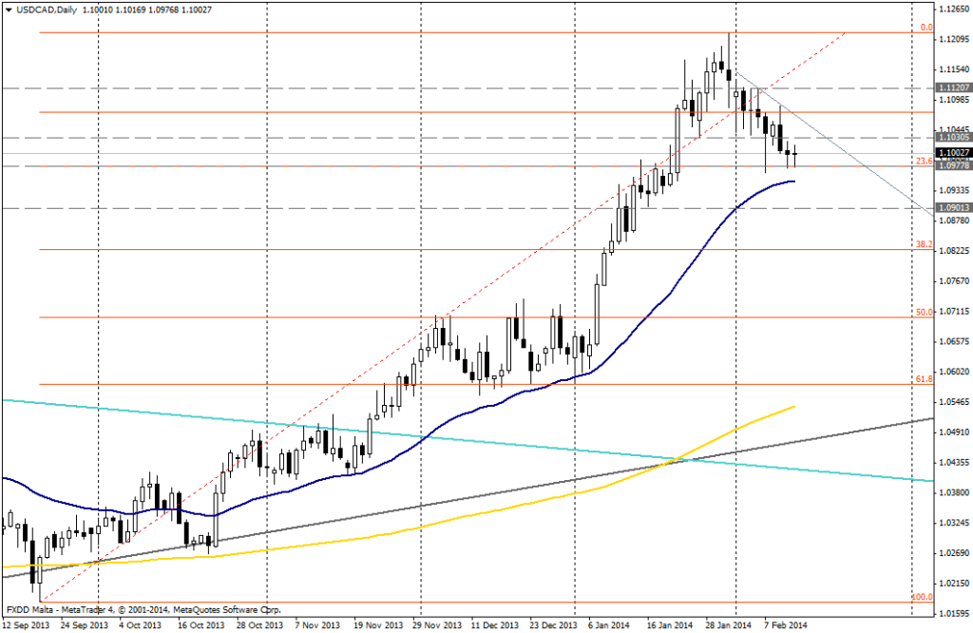This screenshot has width=973, height=633.
Task: Click the Fibonacci 38.2 level label
Action: 923,244
